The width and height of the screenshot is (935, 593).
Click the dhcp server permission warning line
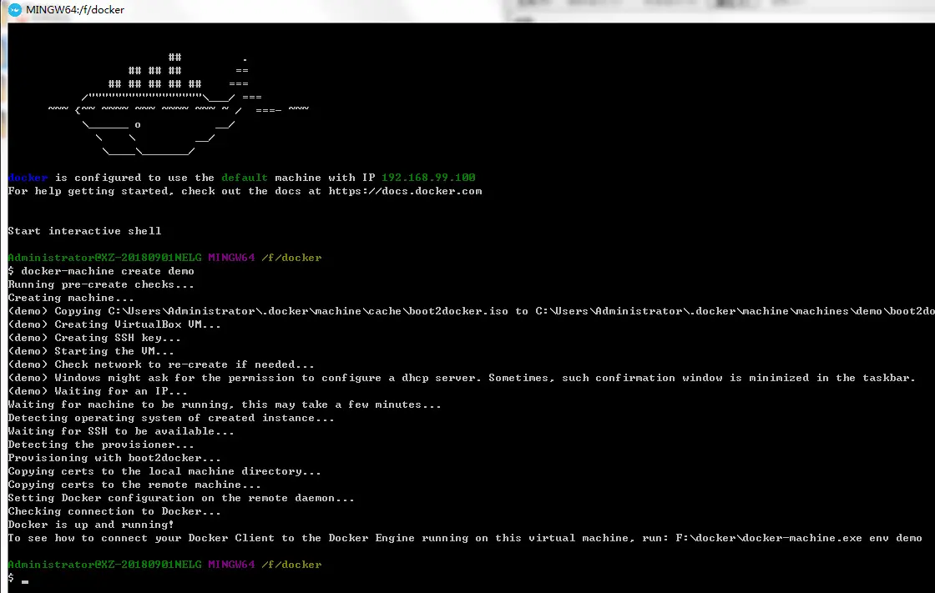click(462, 378)
